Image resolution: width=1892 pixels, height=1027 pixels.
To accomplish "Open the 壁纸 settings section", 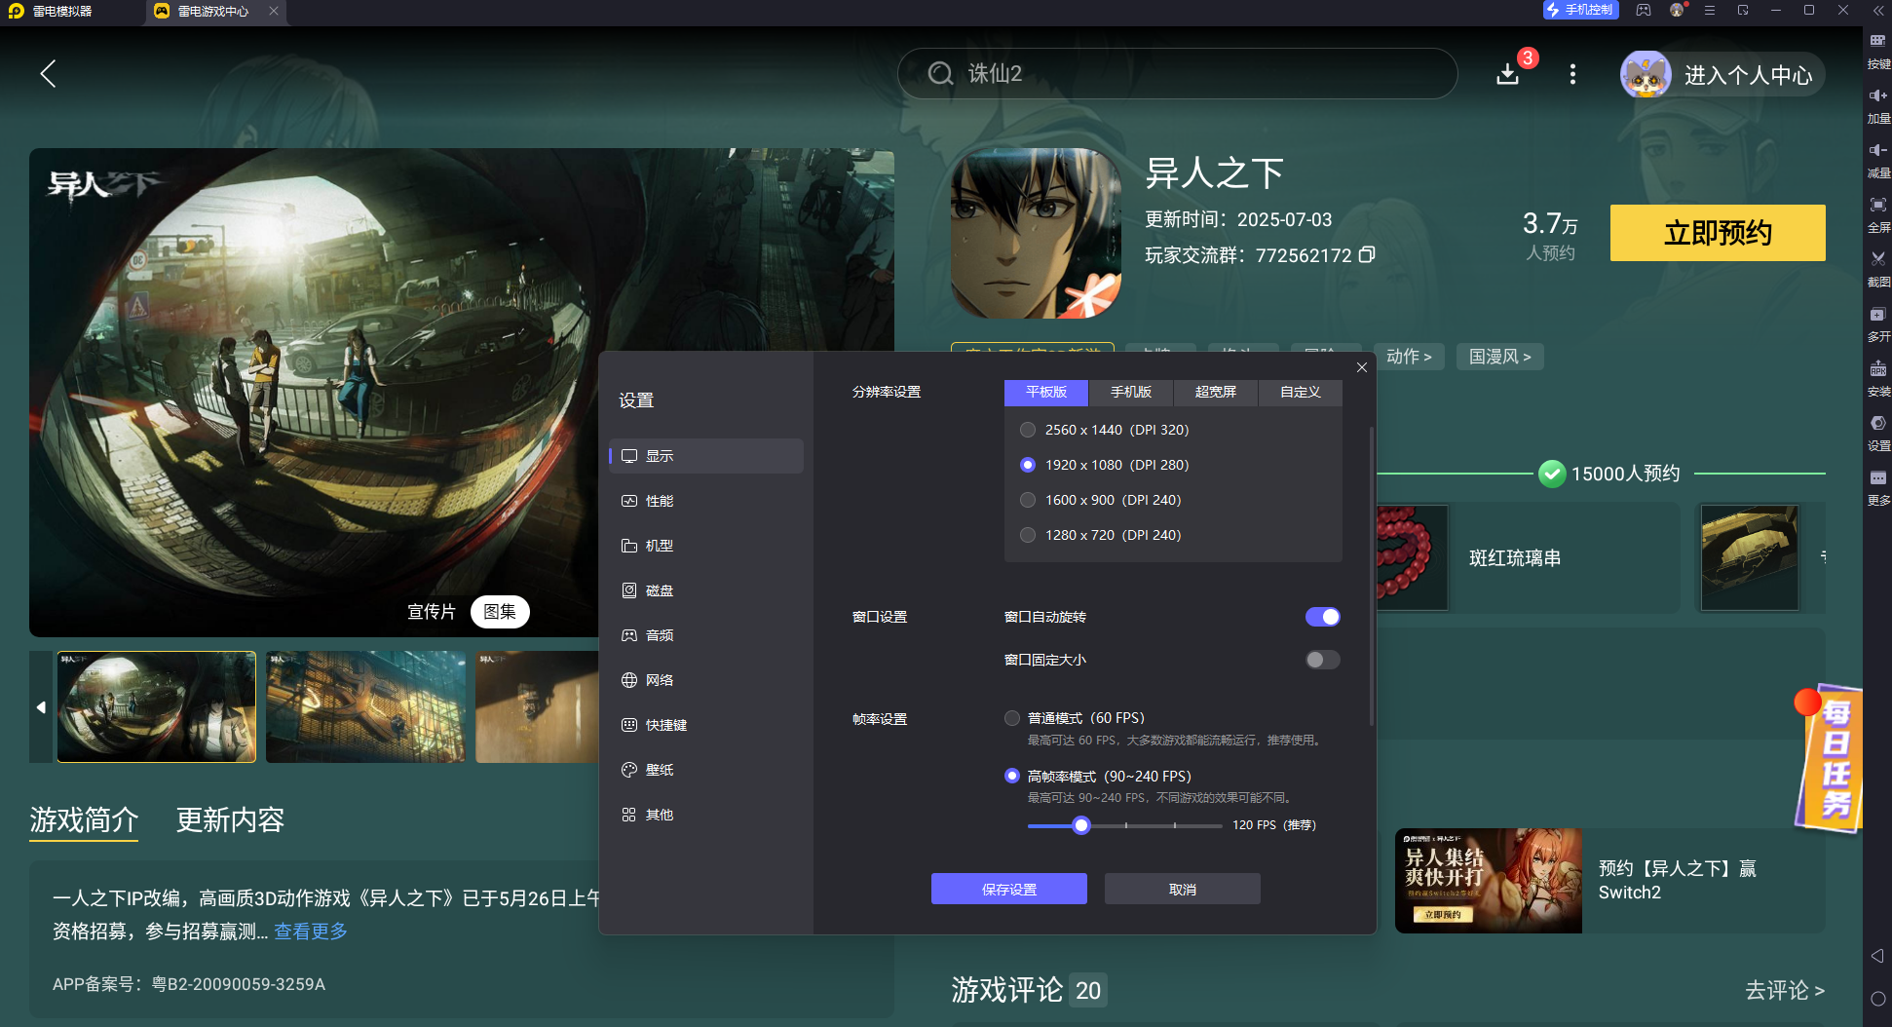I will [706, 770].
